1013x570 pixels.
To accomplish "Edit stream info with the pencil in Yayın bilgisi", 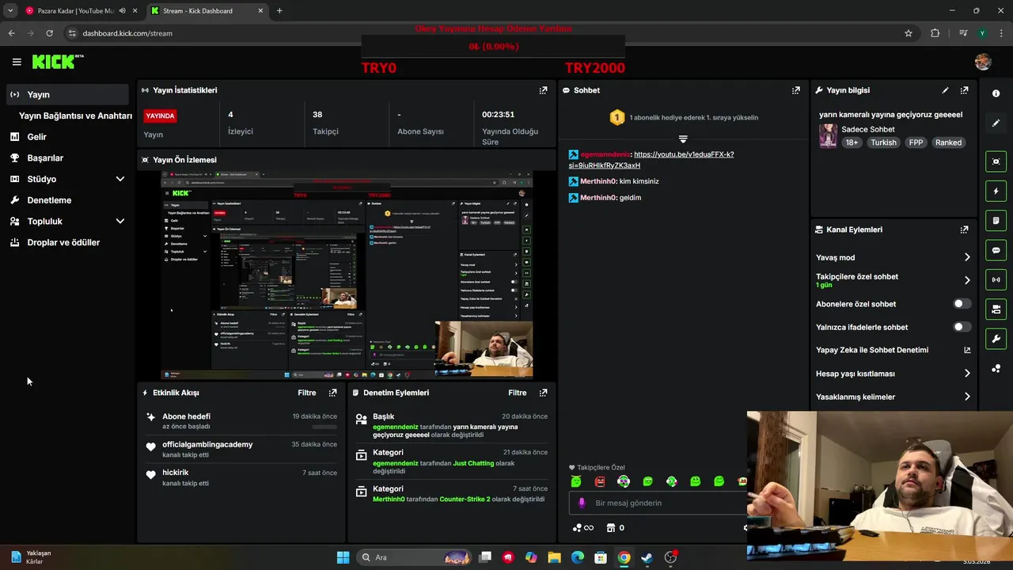I will 945,90.
